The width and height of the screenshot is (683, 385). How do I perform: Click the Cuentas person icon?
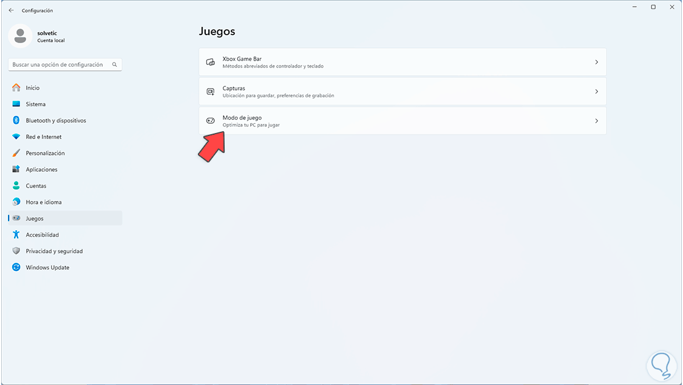point(16,186)
